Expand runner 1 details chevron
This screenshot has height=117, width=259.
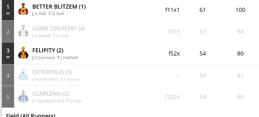(x=8, y=13)
